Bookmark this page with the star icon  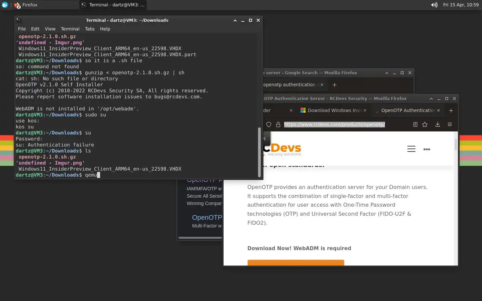[x=425, y=124]
